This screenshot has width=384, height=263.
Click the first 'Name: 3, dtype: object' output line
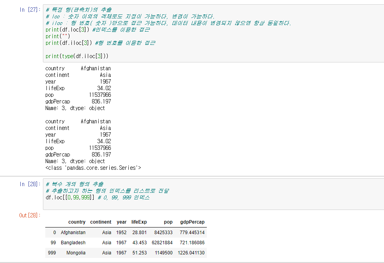tap(75, 108)
